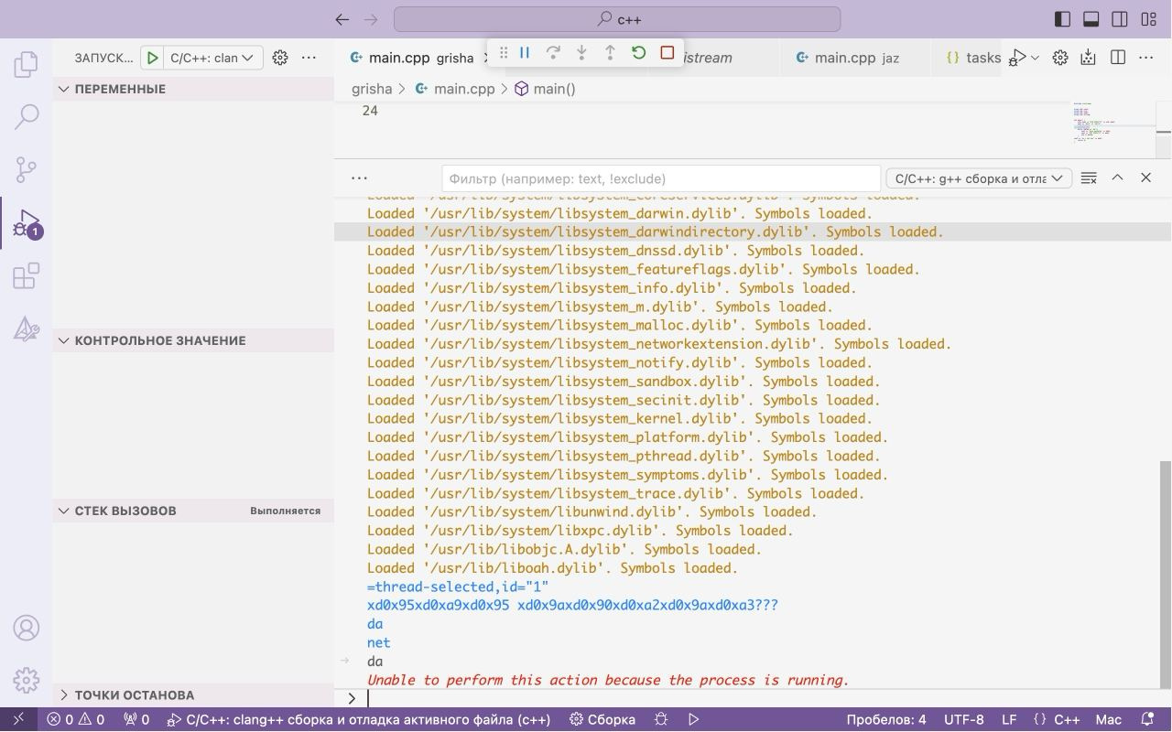Grab the debug toolbar drag handle
The image size is (1172, 732).
click(x=503, y=53)
